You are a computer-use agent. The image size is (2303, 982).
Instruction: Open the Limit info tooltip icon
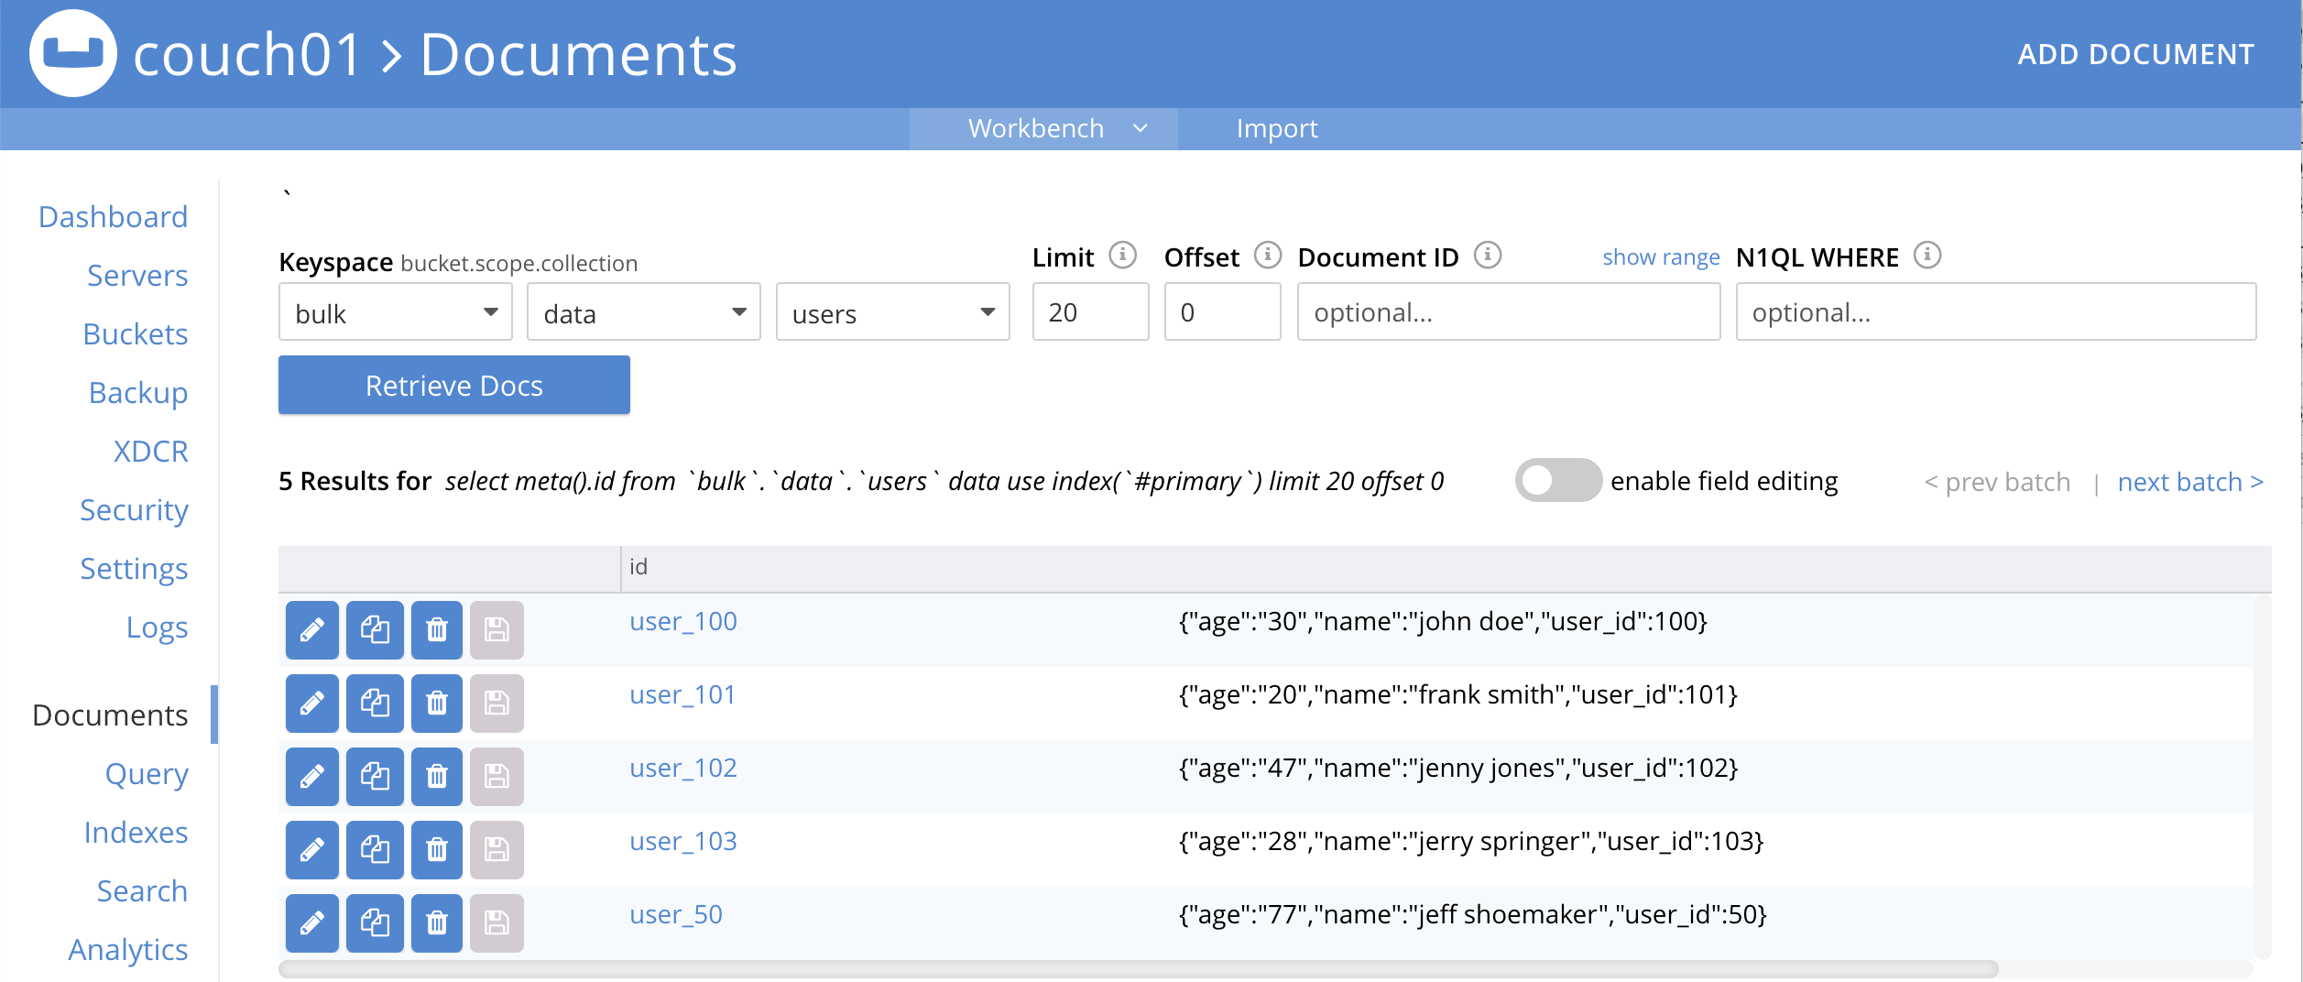[1122, 256]
